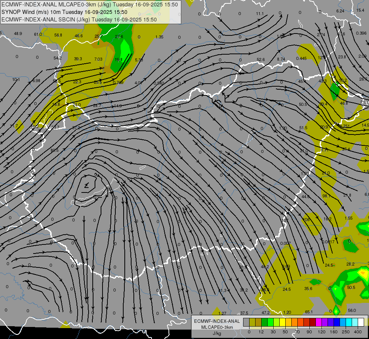Click the legend tick label 400
Viewport: 369px width, 339px height.
pyautogui.click(x=358, y=332)
